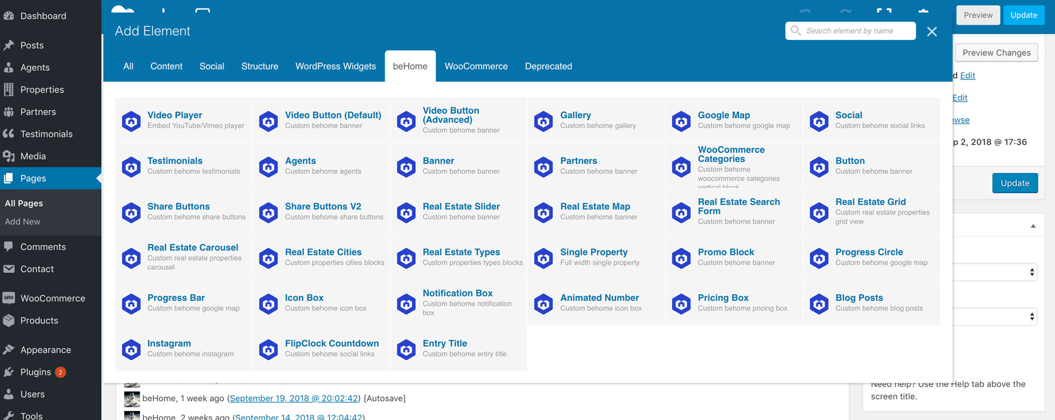Select Add New under Pages
Image resolution: width=1055 pixels, height=420 pixels.
(22, 221)
